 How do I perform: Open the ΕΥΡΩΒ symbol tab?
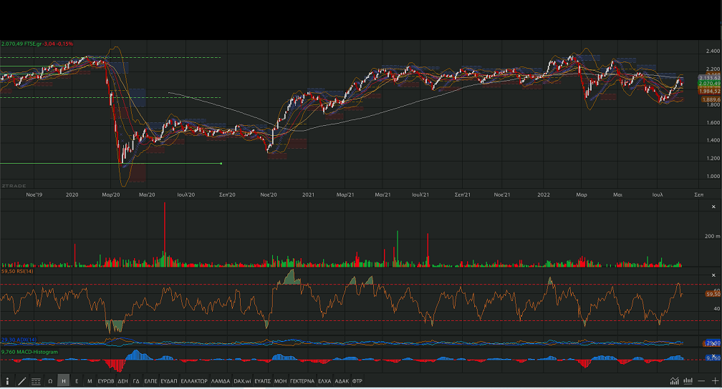(x=105, y=382)
